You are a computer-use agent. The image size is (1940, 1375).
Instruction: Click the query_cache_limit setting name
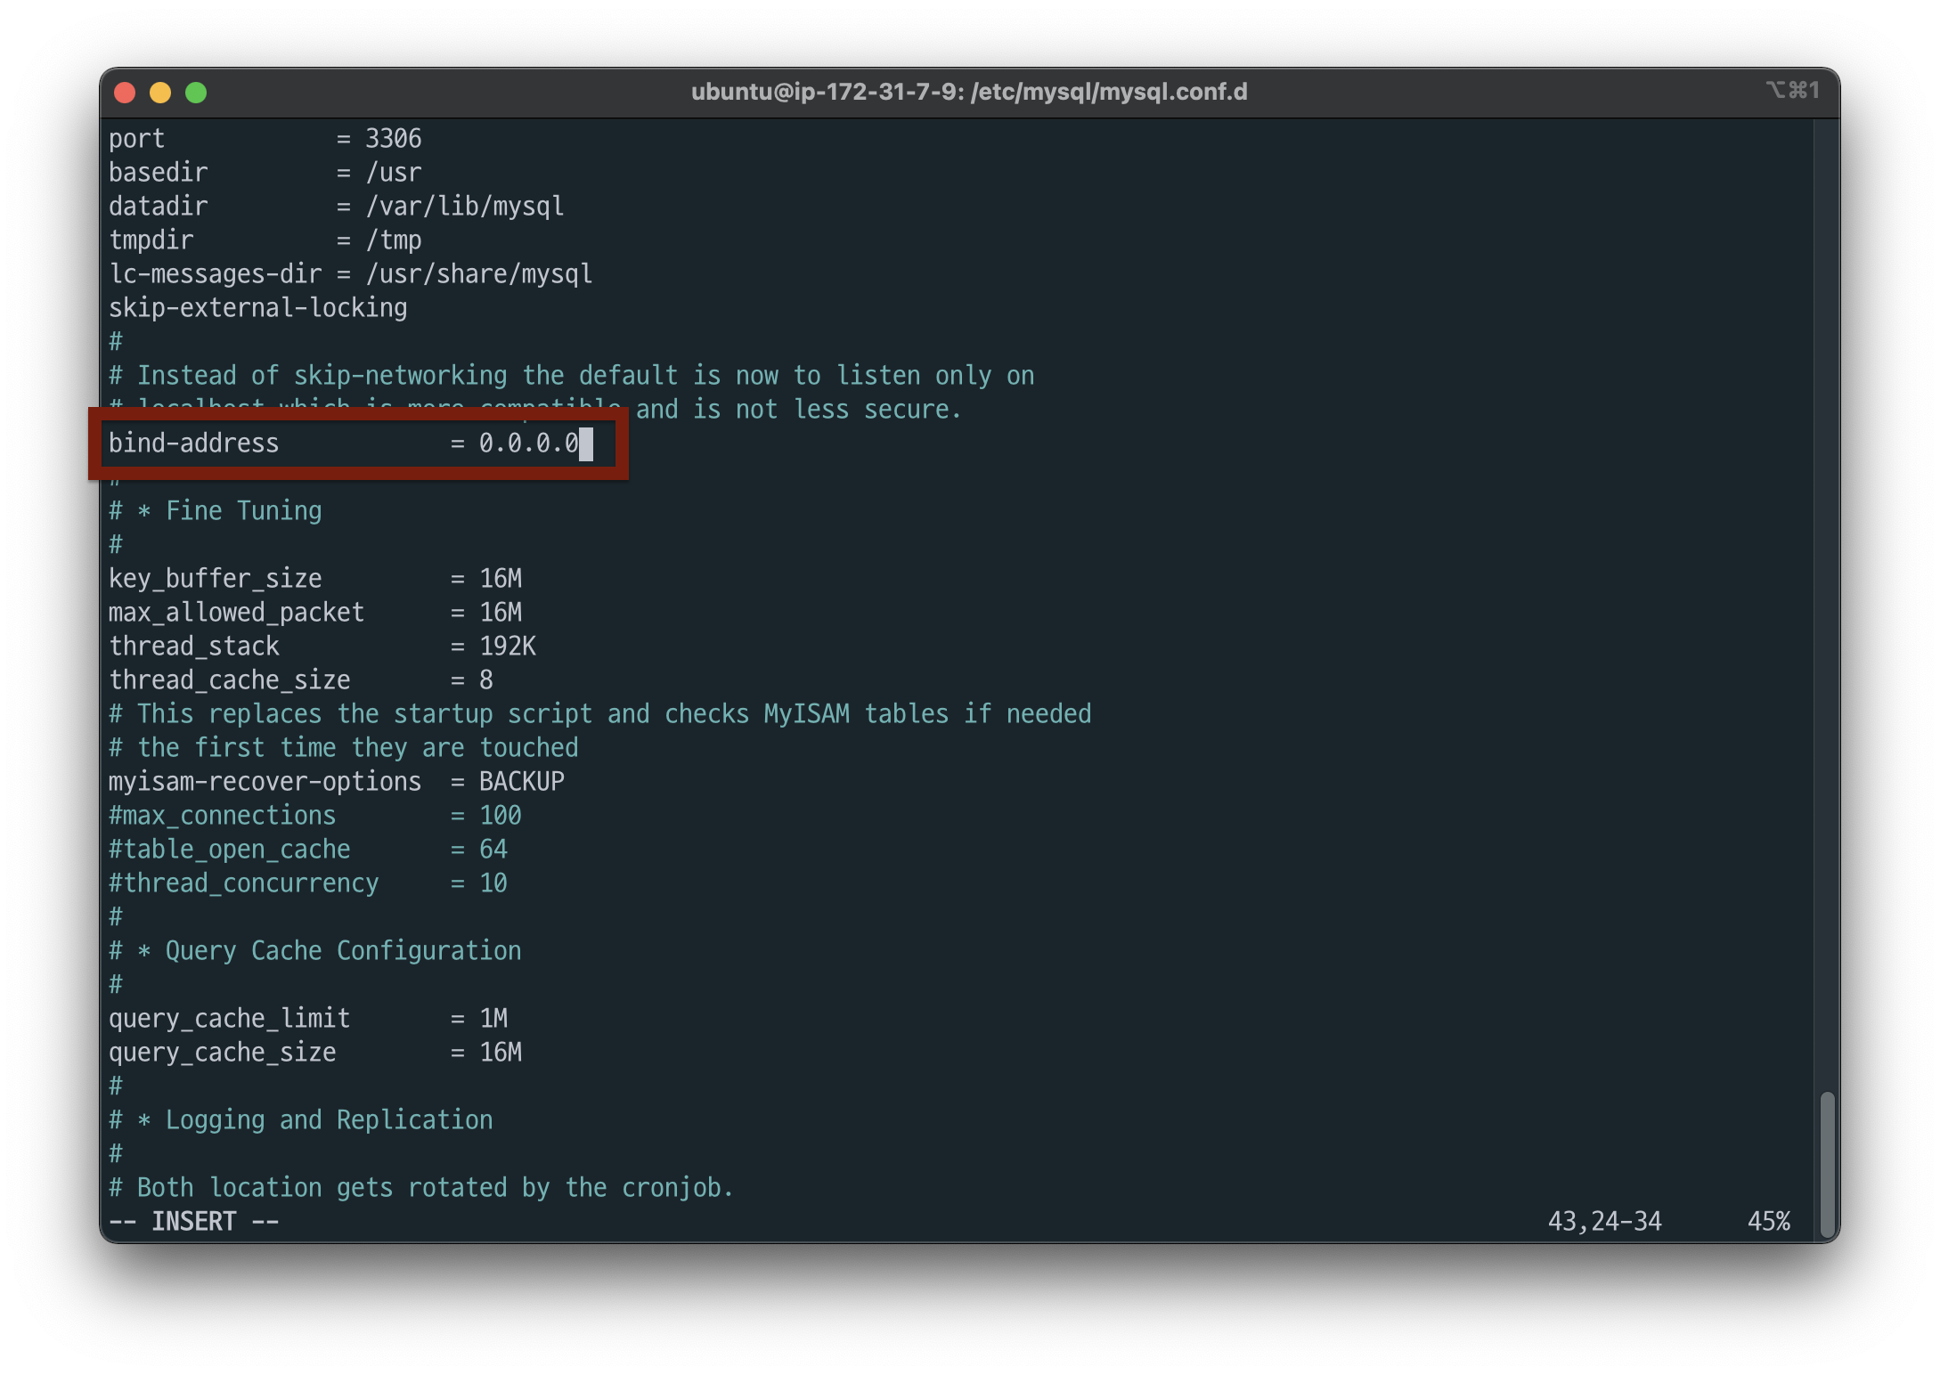coord(229,1018)
